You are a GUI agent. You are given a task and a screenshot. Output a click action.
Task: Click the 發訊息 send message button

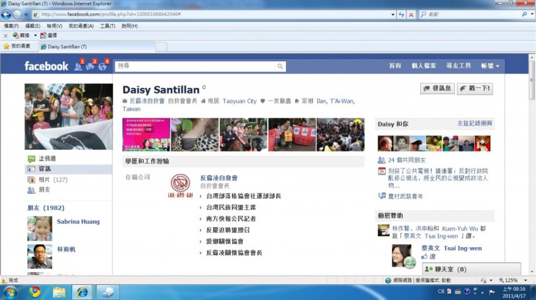[437, 88]
